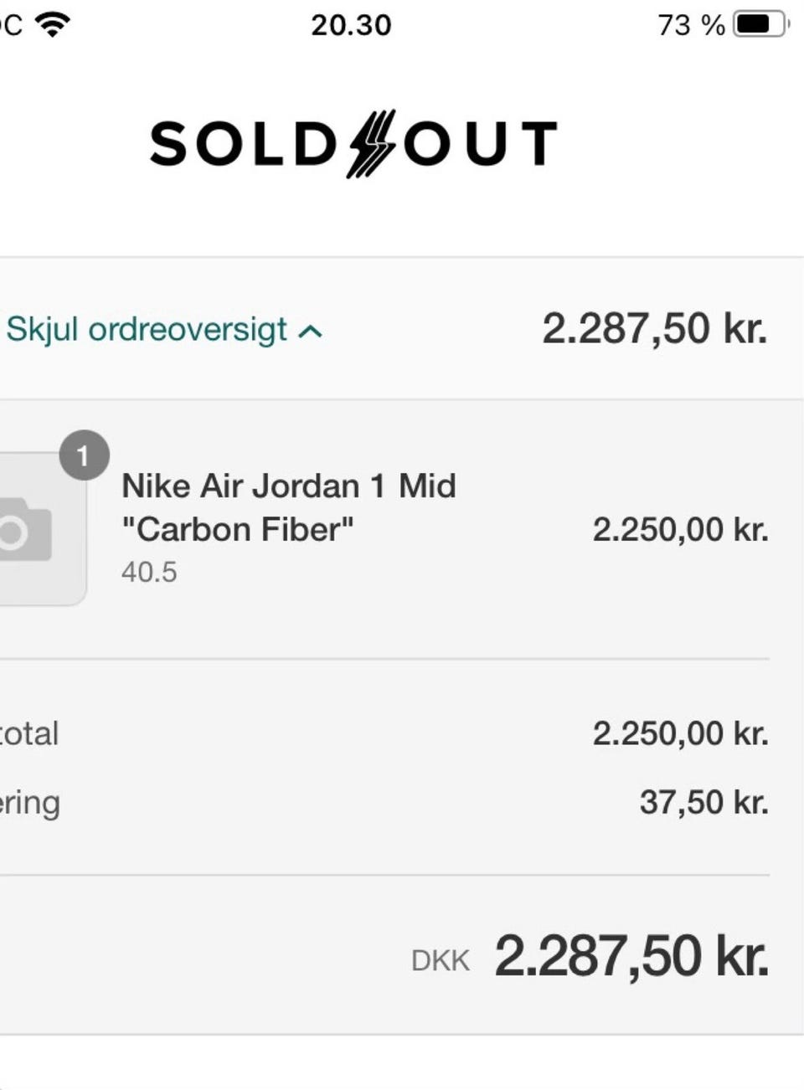804x1090 pixels.
Task: Click the header total 2.287,50 kr.
Action: point(654,328)
